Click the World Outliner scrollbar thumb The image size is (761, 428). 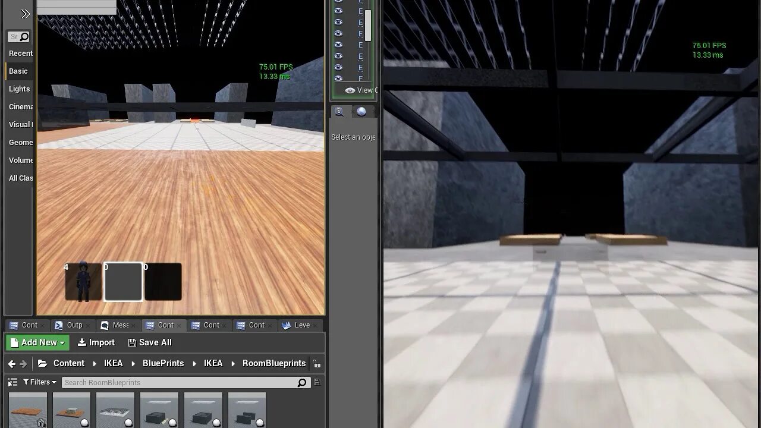[x=369, y=26]
